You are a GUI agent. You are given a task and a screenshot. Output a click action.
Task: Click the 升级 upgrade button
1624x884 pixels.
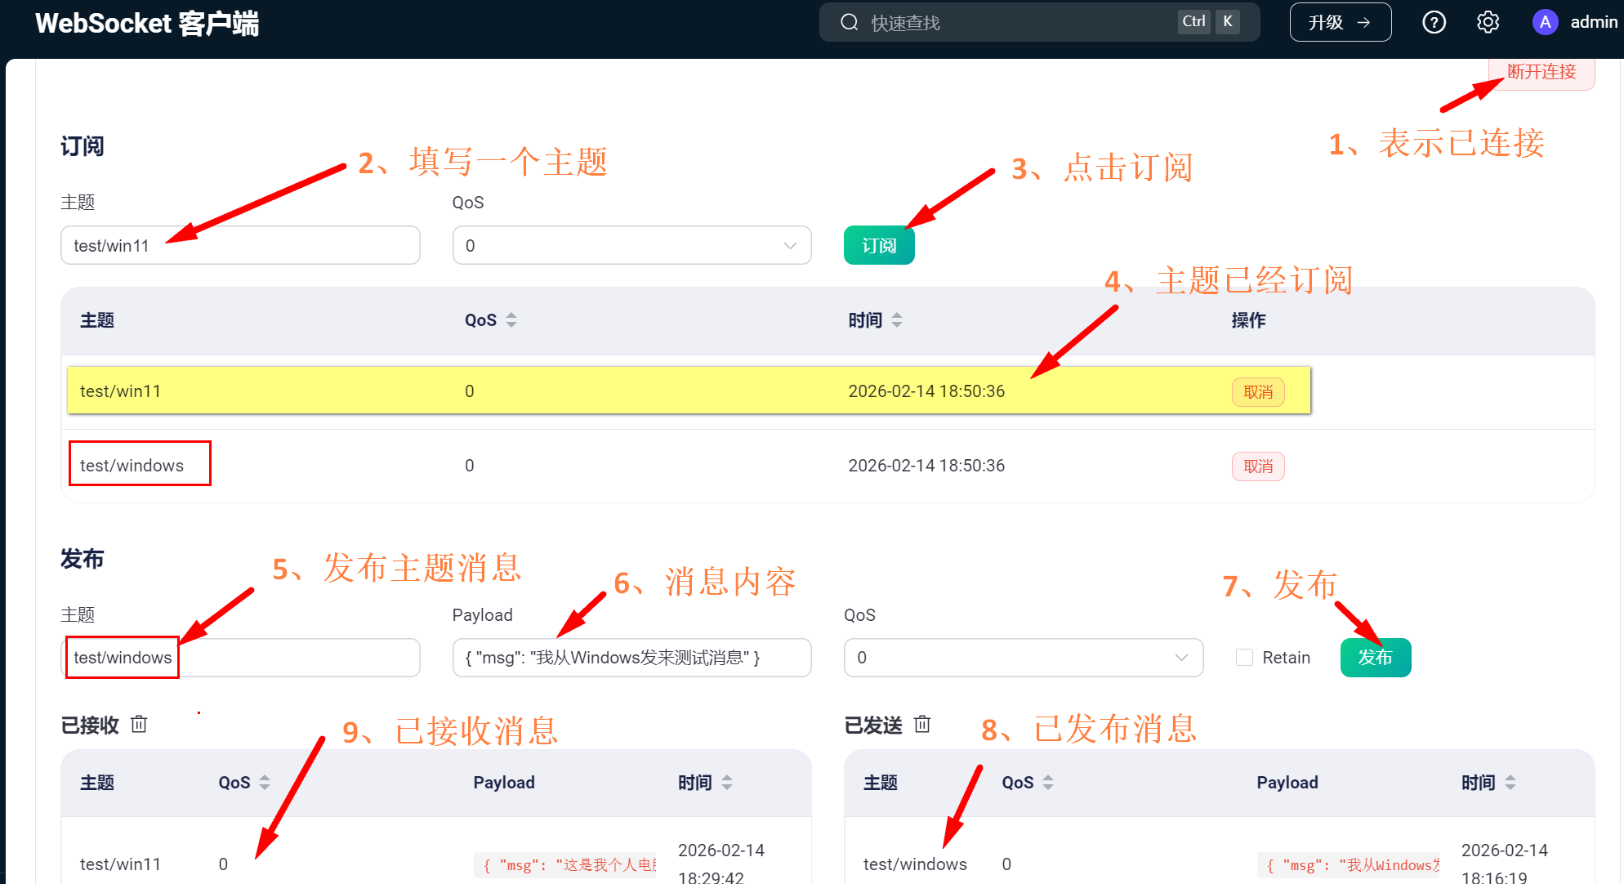click(1340, 23)
